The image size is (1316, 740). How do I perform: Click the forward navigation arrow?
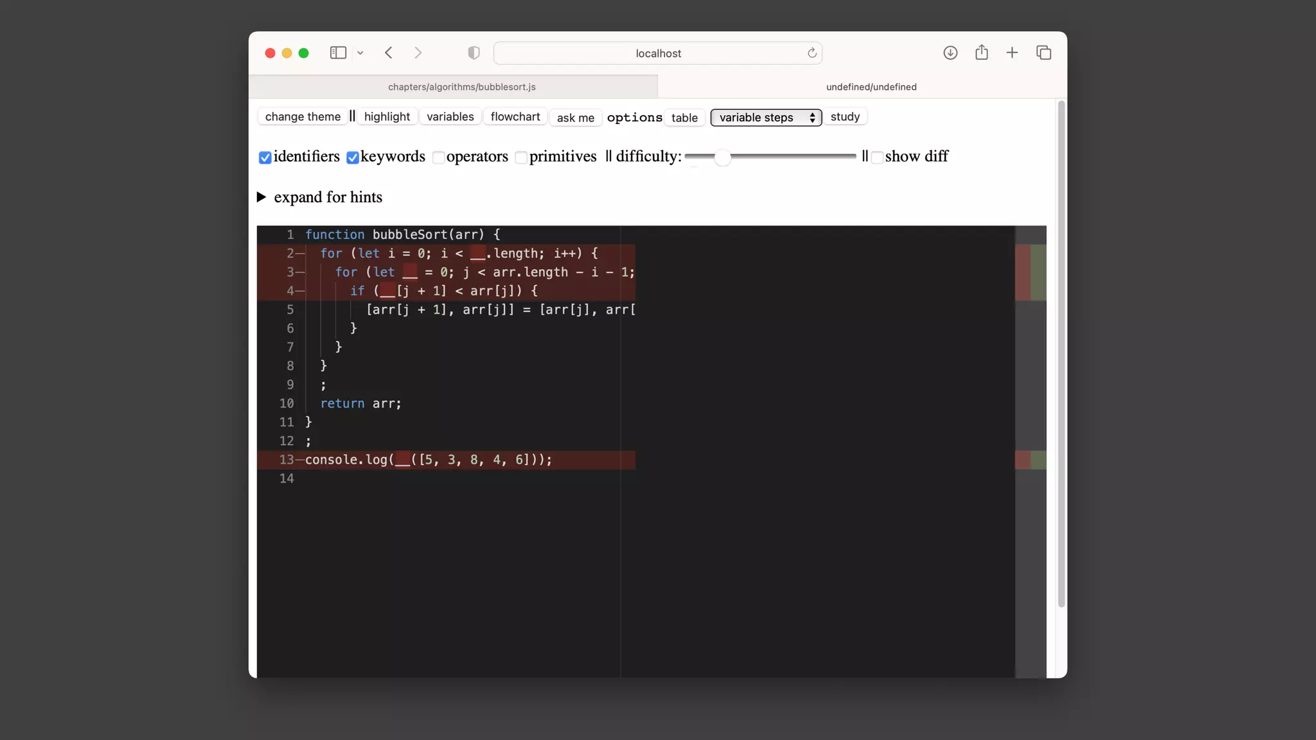(418, 53)
